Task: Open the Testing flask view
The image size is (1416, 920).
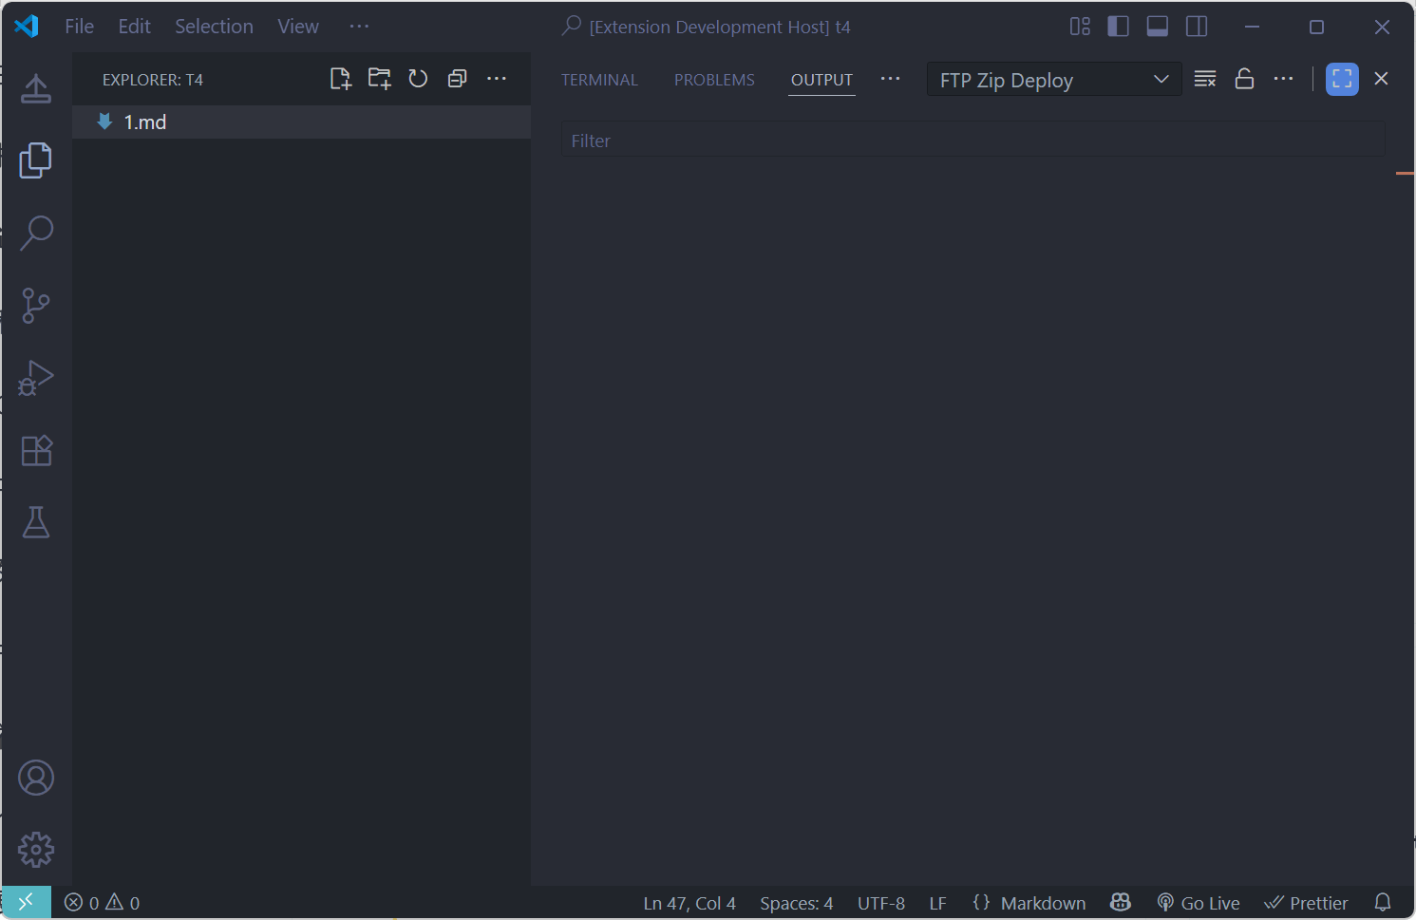Action: coord(36,522)
